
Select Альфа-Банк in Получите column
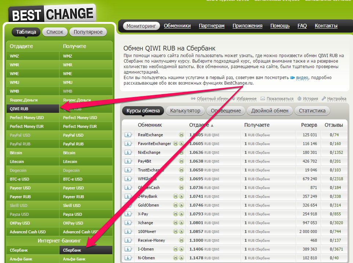[86, 259]
